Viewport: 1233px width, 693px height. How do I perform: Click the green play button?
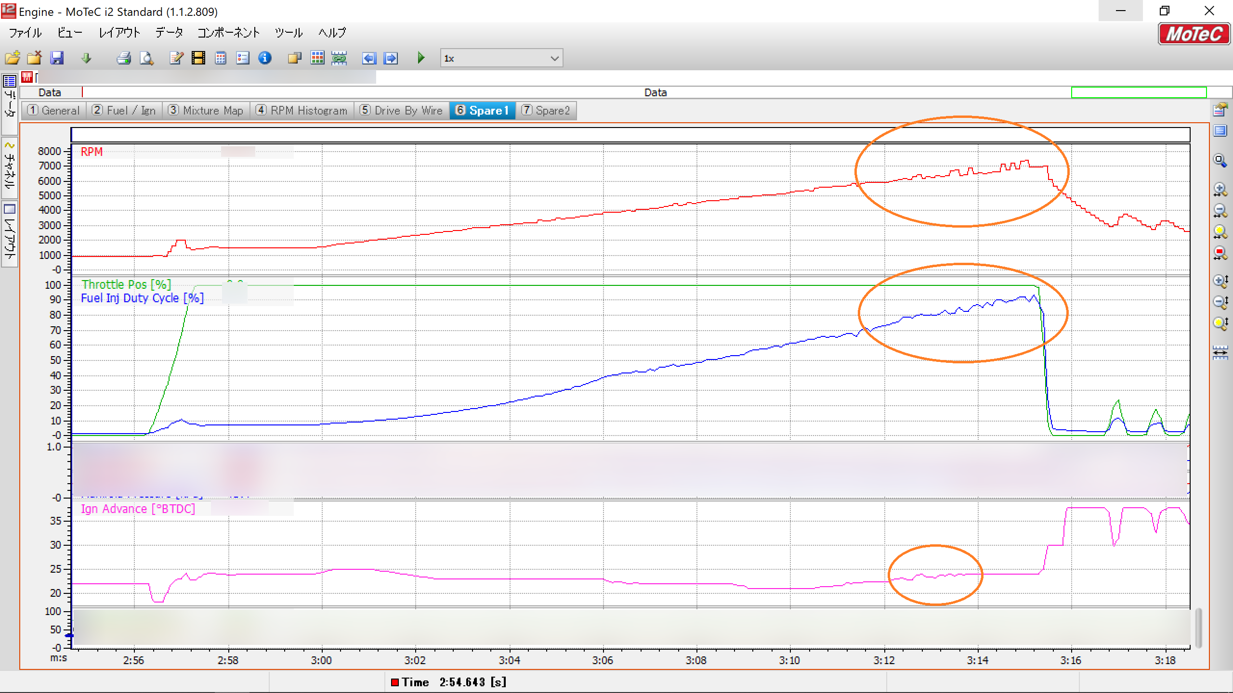click(x=421, y=58)
